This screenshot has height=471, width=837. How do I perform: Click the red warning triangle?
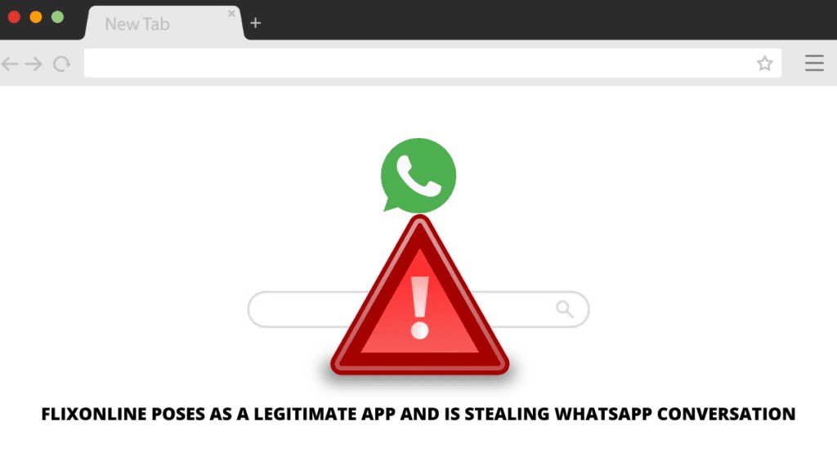419,297
